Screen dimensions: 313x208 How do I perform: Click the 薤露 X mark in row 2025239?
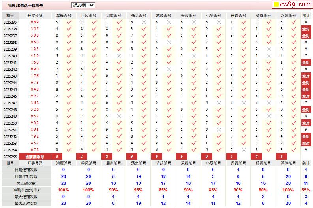[x=269, y=49]
